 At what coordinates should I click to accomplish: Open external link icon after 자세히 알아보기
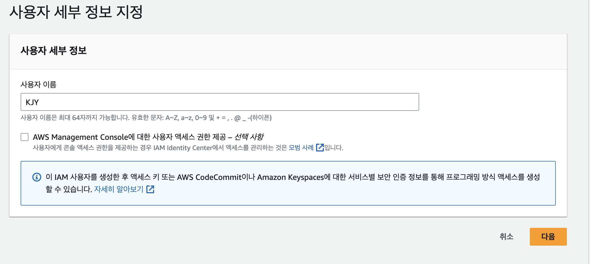tap(150, 189)
